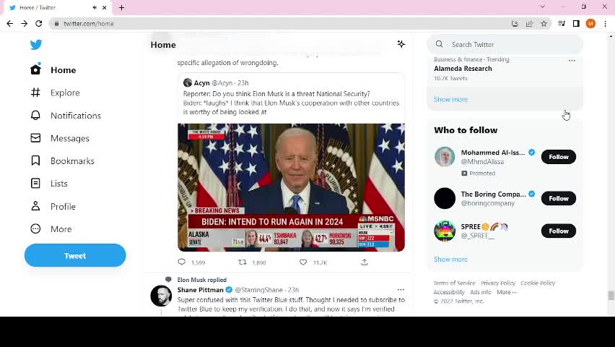Retweet the Biden video tweet
615x347 pixels.
click(x=243, y=262)
